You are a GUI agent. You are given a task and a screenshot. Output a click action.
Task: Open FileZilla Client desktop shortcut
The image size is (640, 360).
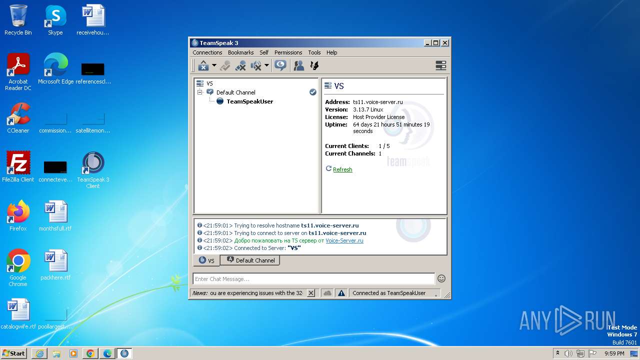[x=18, y=166]
